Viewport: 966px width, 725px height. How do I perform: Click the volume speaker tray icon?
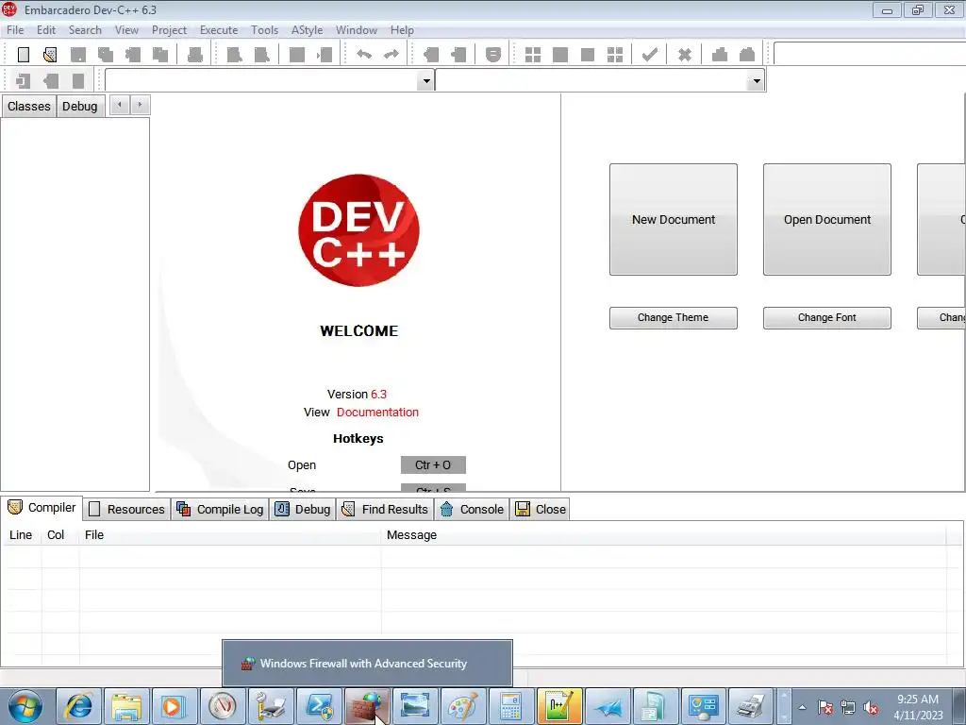coord(871,708)
